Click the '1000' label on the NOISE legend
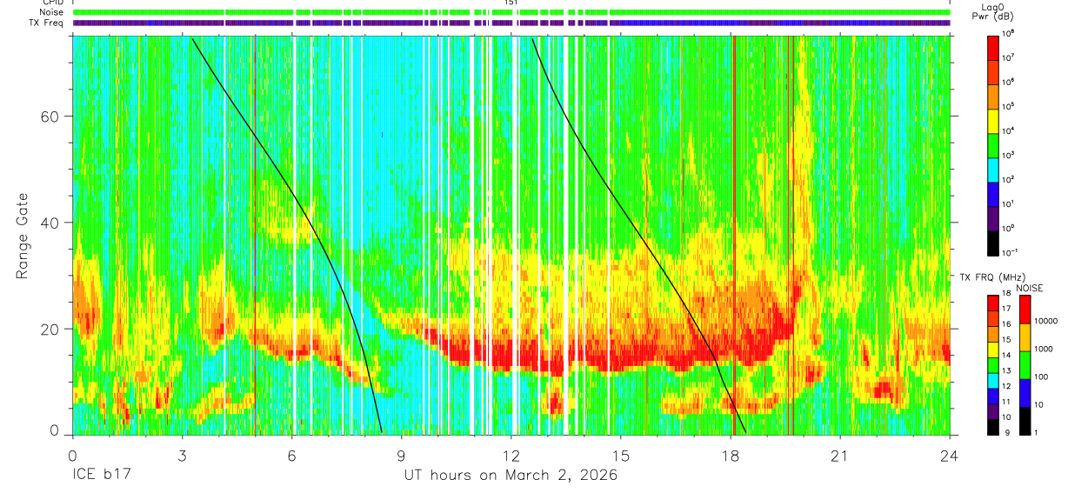The height and width of the screenshot is (493, 1068). [1043, 349]
